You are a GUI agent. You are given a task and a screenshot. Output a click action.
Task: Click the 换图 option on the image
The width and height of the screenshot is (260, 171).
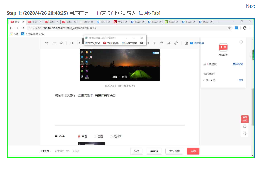(x=115, y=77)
